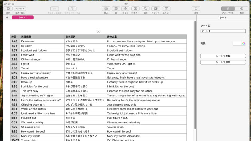The height and width of the screenshot is (141, 251).
Task: Select the cell "待ちきれない"
Action: pos(85,55)
